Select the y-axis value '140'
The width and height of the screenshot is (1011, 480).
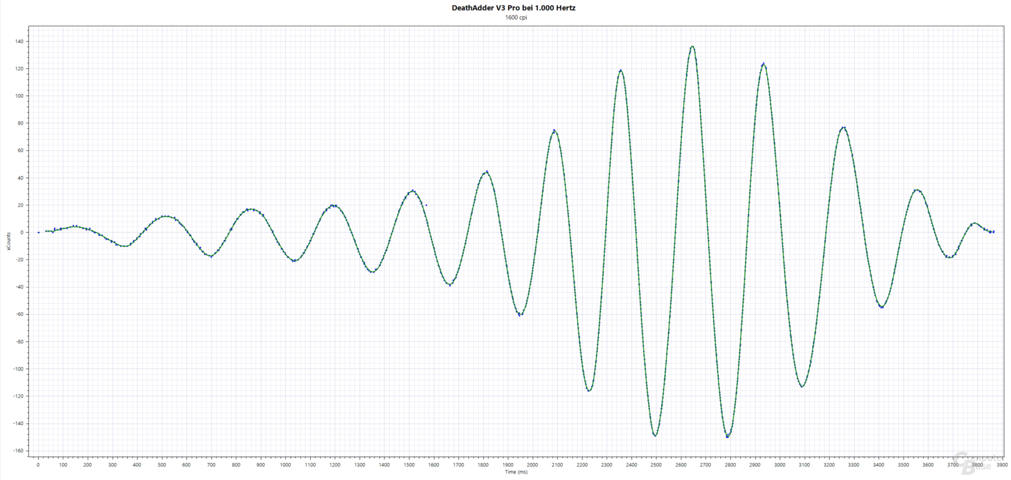pyautogui.click(x=19, y=42)
